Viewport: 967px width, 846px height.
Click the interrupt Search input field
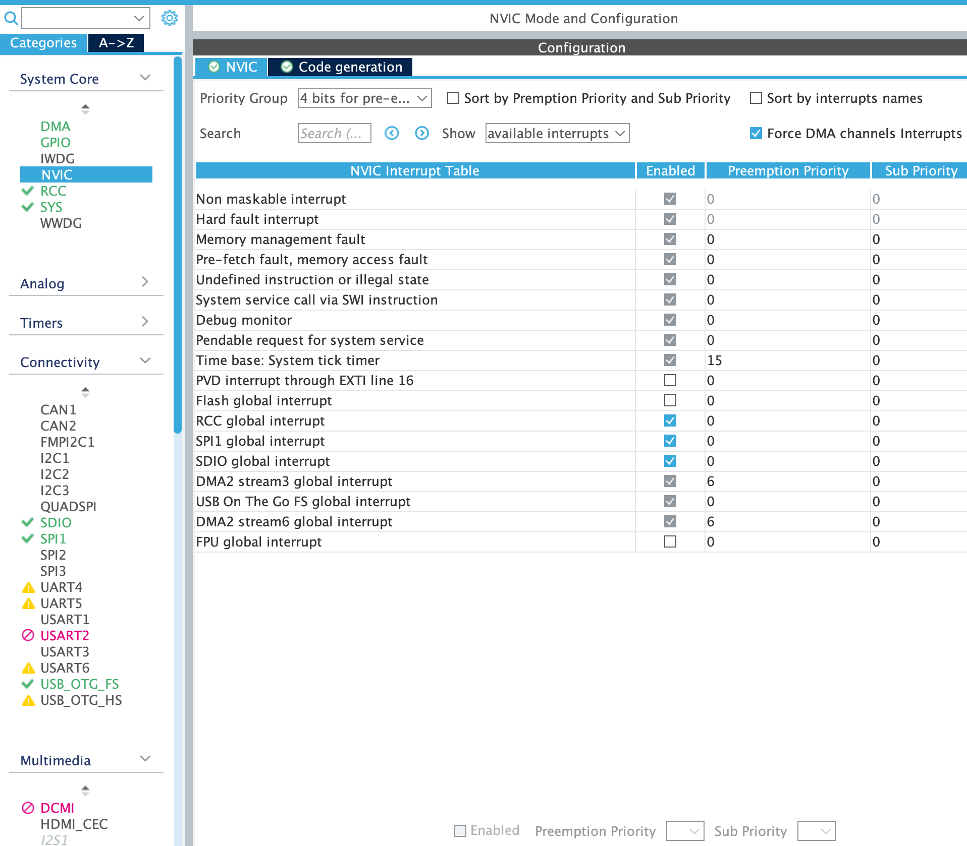coord(335,133)
